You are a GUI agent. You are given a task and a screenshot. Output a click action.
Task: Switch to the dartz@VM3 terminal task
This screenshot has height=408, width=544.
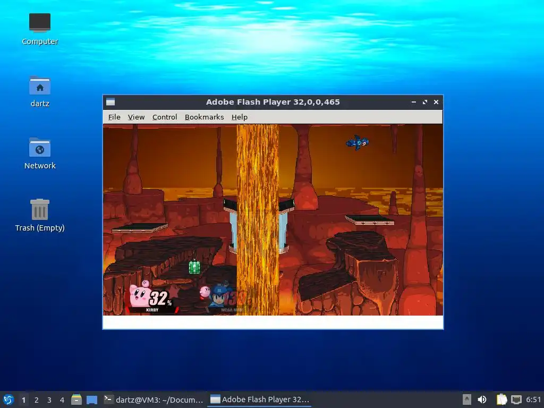(154, 399)
